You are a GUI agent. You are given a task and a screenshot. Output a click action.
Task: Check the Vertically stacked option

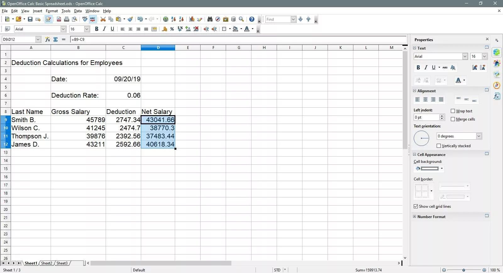coord(439,146)
